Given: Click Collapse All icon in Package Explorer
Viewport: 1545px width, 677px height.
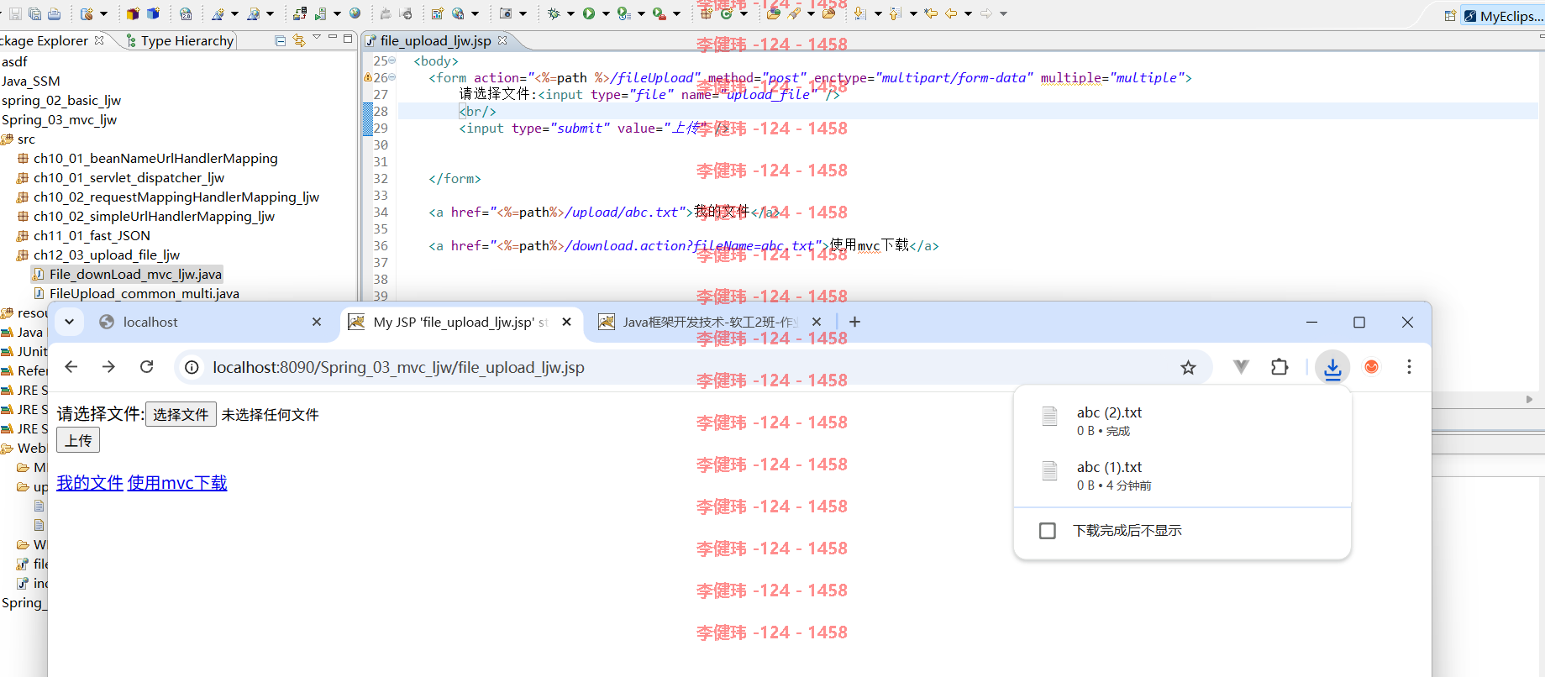Looking at the screenshot, I should click(x=281, y=40).
